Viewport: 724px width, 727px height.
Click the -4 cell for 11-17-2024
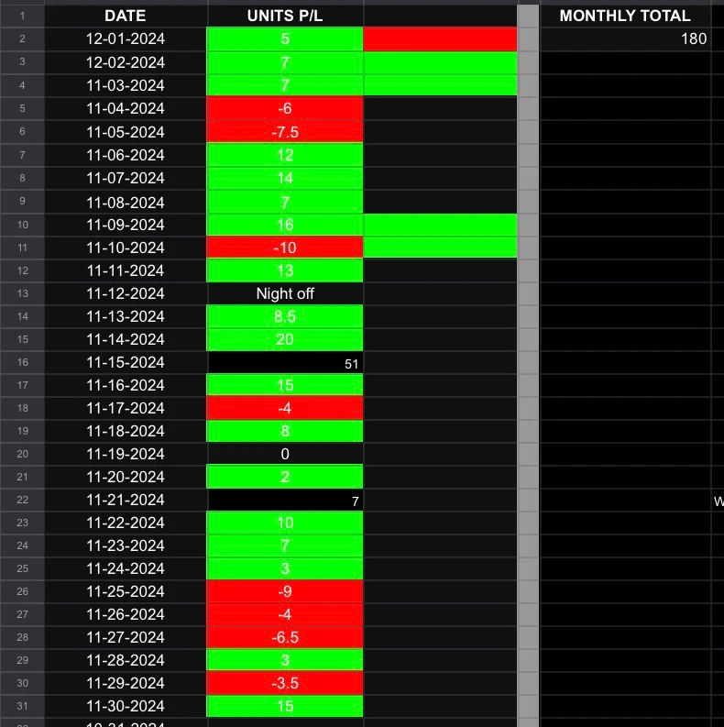(285, 408)
